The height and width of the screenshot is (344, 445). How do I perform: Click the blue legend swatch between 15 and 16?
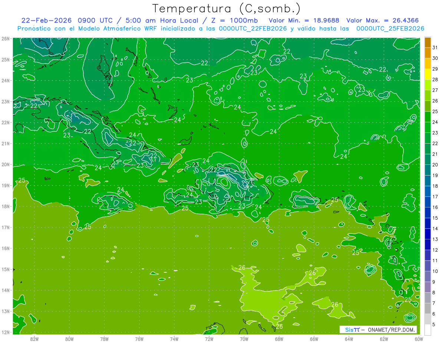pyautogui.click(x=428, y=213)
